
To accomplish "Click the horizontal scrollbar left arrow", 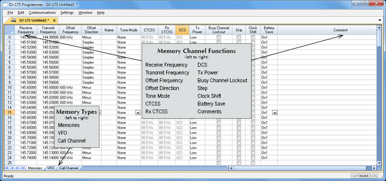I will [231, 168].
